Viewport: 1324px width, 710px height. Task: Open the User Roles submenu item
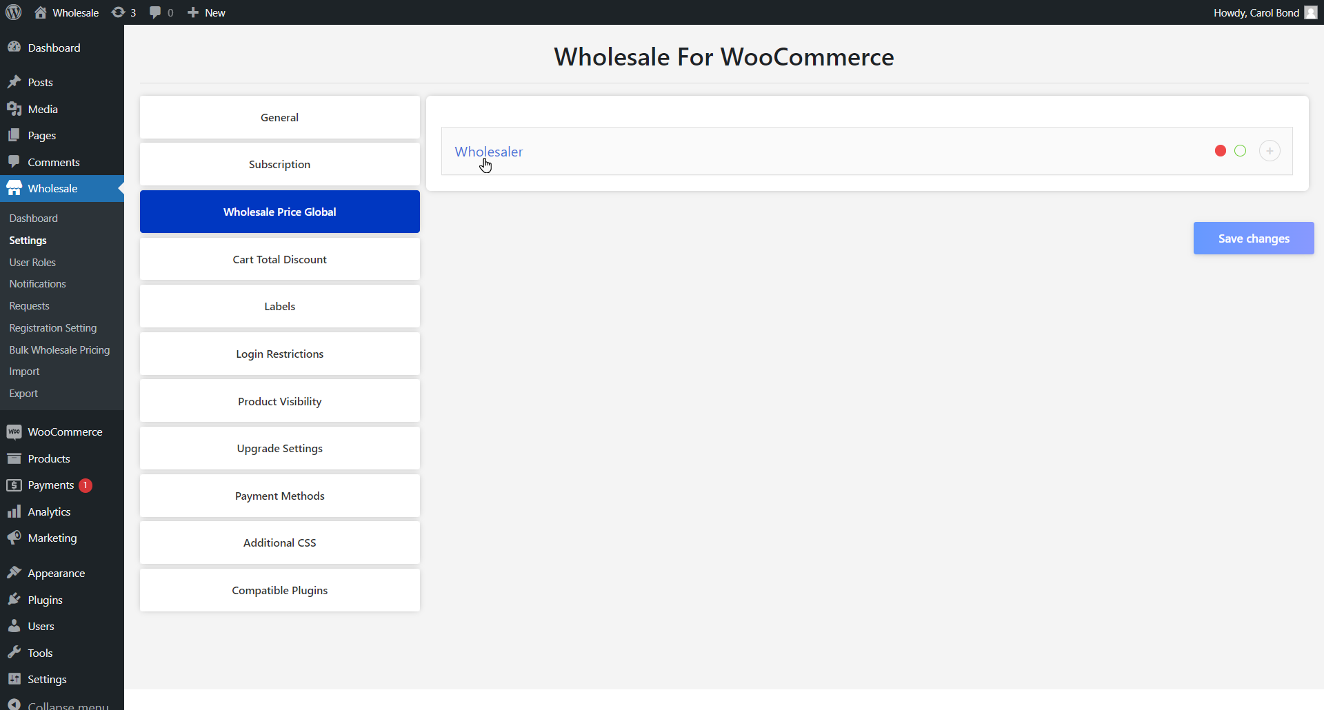[32, 263]
